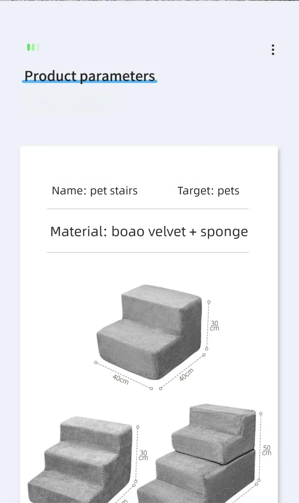Click the Material: boao velvet + sponge line

149,231
